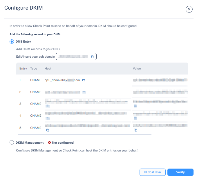The width and height of the screenshot is (206, 179).
Task: Click the Entry column header
Action: coord(23,69)
